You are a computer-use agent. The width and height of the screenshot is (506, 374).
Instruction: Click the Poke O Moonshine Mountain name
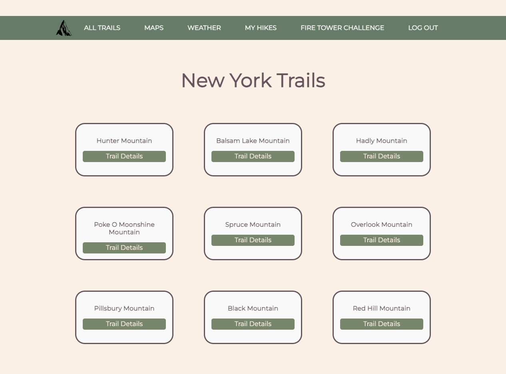point(124,228)
